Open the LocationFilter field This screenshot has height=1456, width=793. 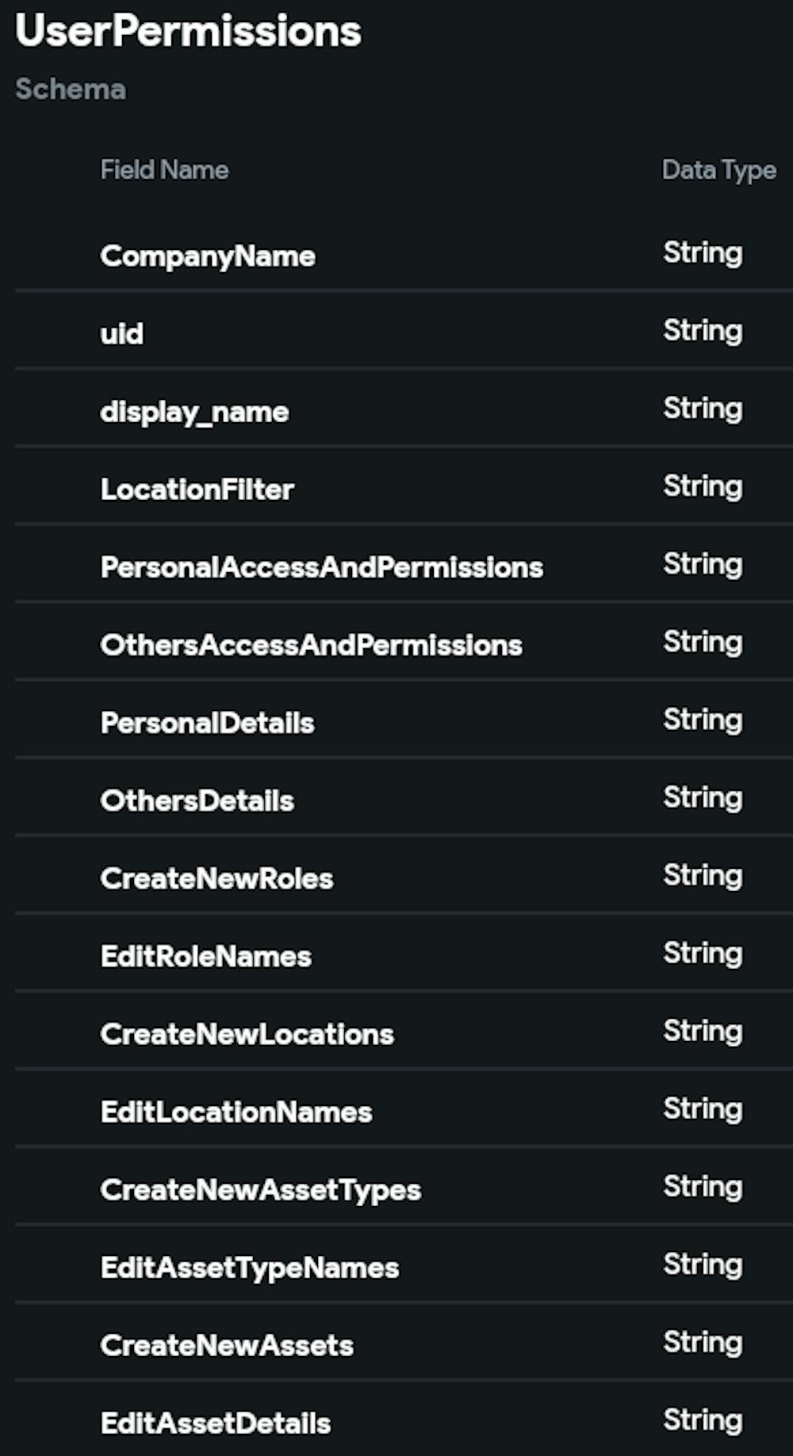(197, 490)
